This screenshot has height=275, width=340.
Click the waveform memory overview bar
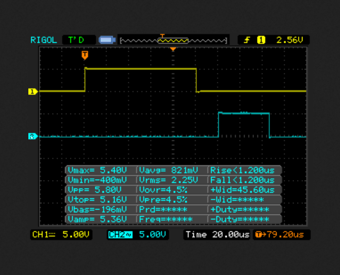[173, 40]
